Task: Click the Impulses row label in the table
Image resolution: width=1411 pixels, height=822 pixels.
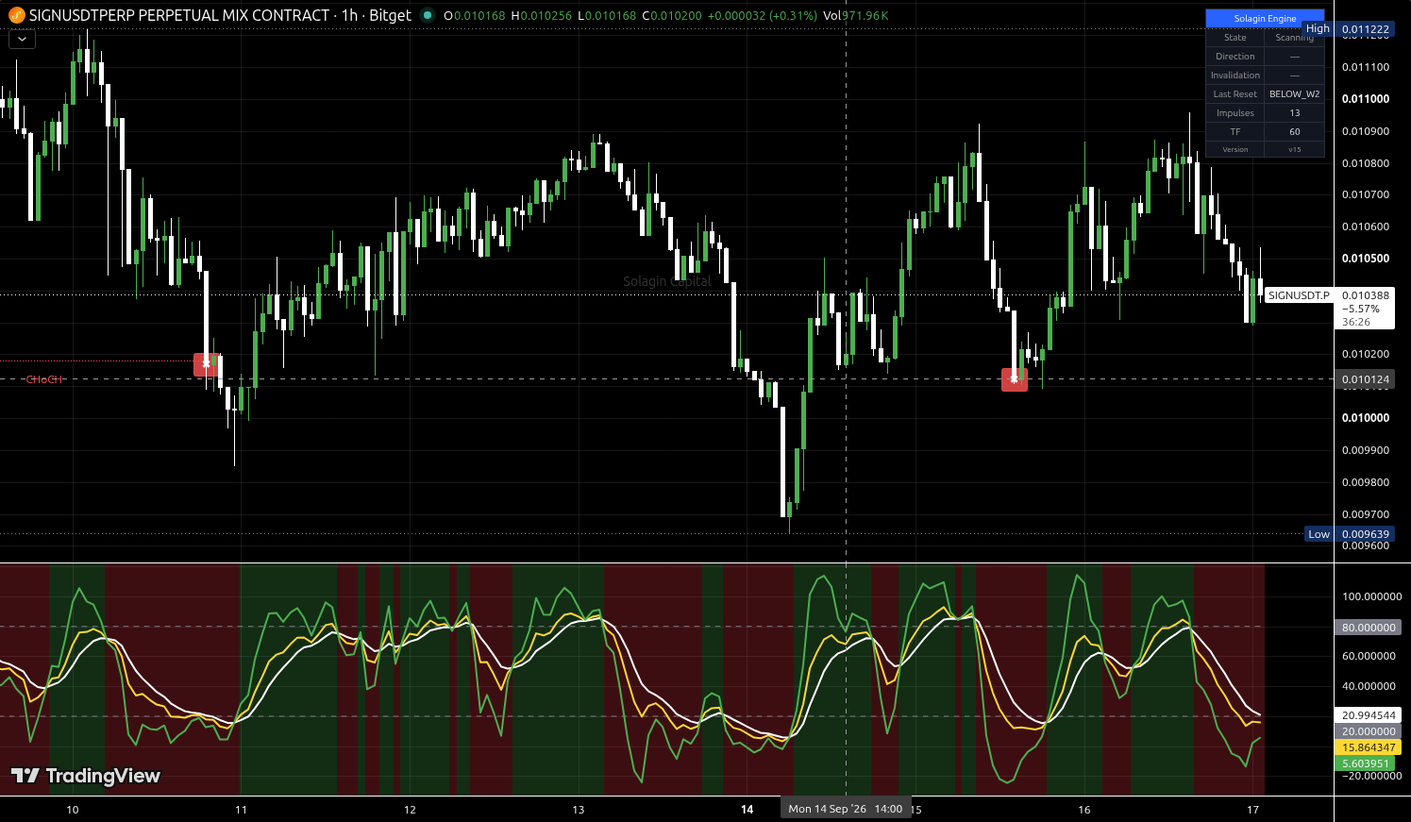Action: [1235, 113]
